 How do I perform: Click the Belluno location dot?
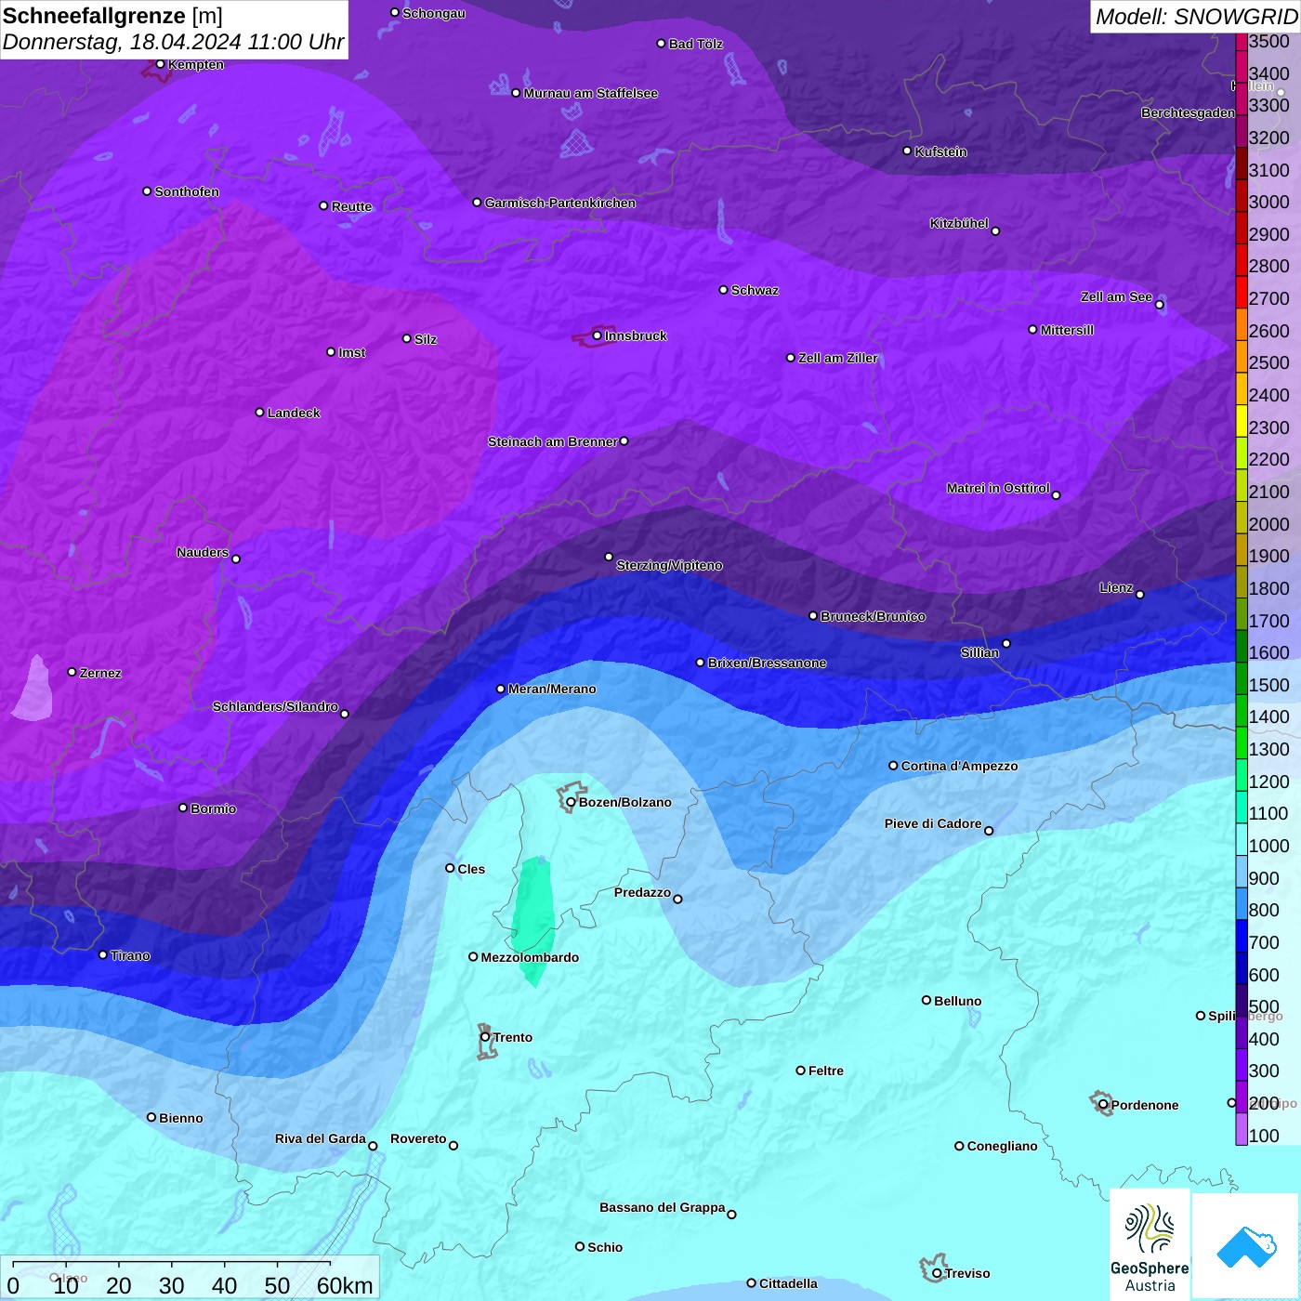tap(926, 1000)
